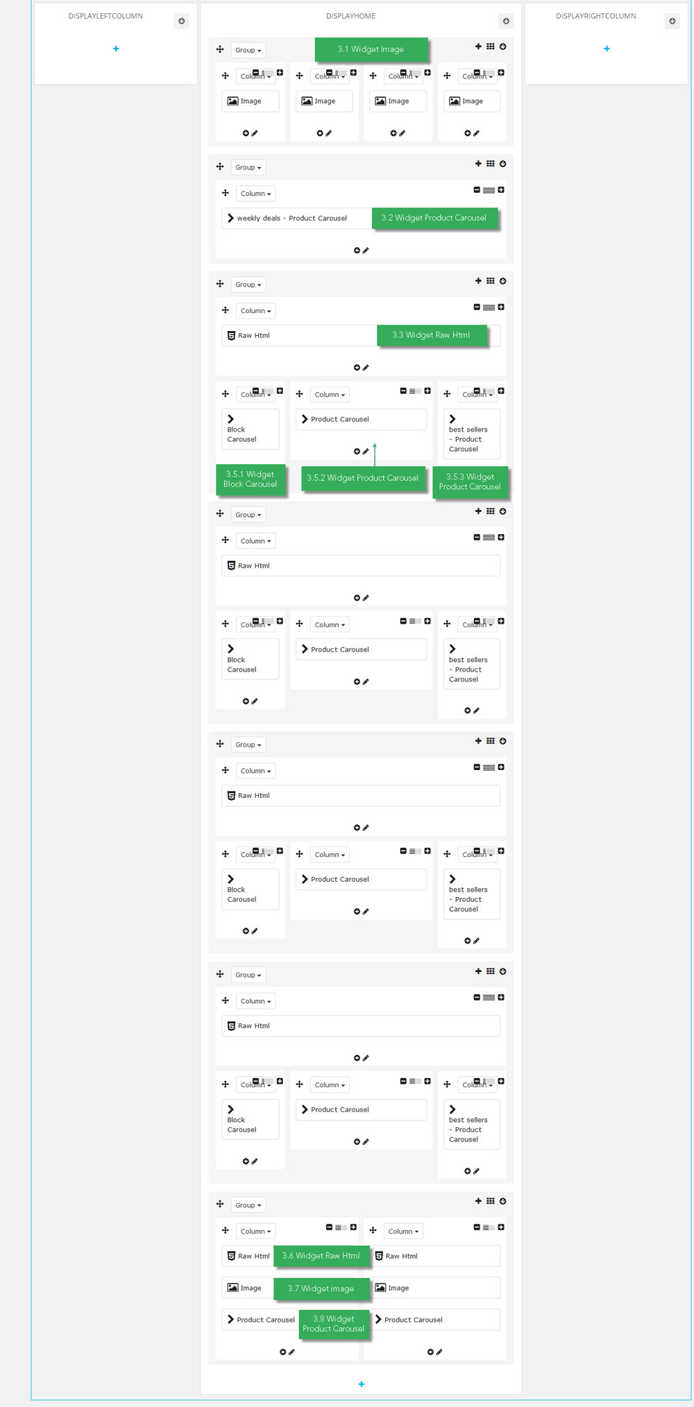The height and width of the screenshot is (1407, 694).
Task: Click the blue plus in DISPLAYRIGHTCOLUMN
Action: pyautogui.click(x=607, y=49)
